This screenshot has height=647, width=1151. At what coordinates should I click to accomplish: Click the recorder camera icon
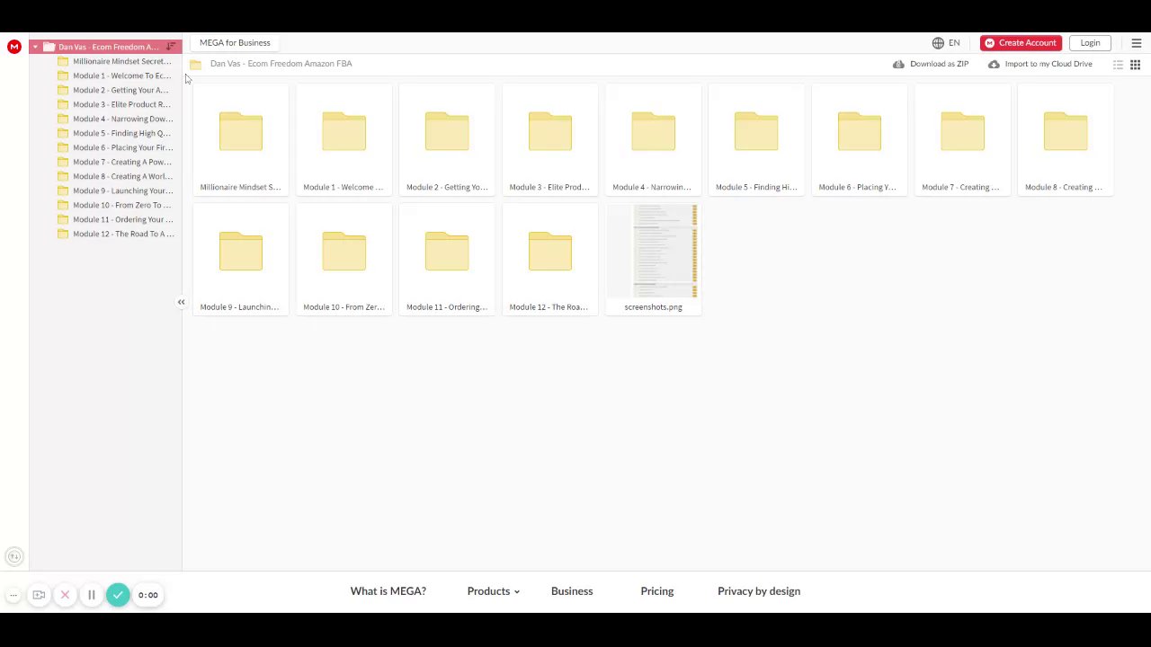[x=39, y=595]
